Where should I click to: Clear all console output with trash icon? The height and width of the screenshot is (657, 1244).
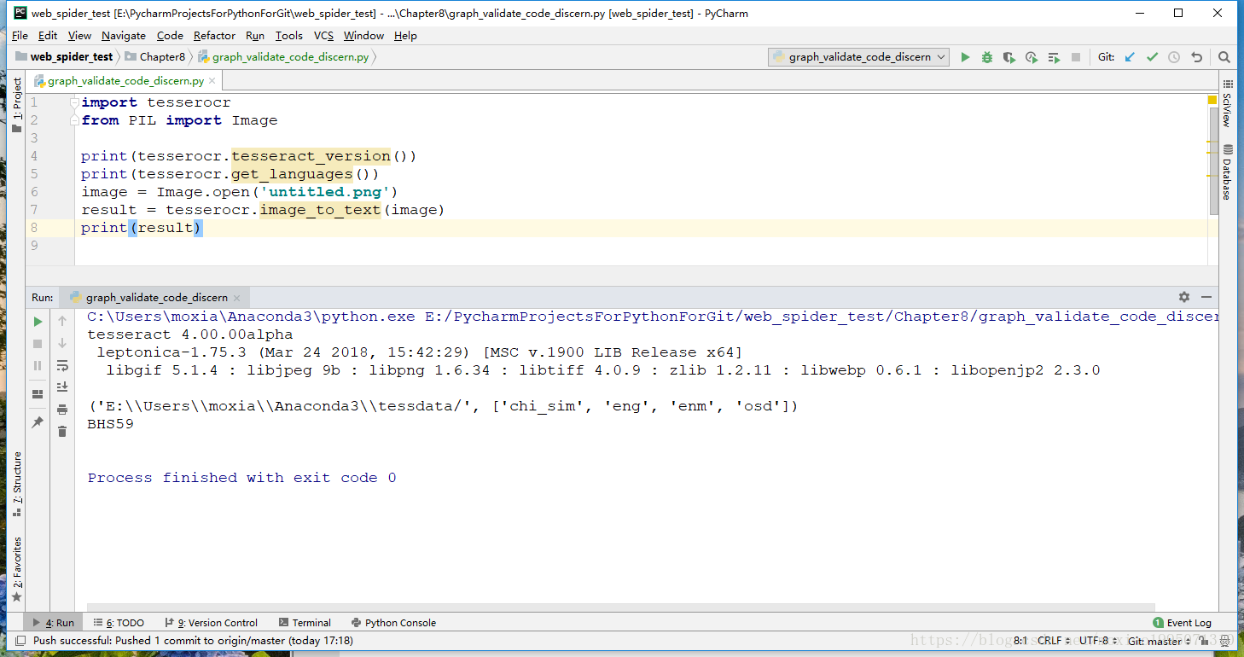(62, 432)
